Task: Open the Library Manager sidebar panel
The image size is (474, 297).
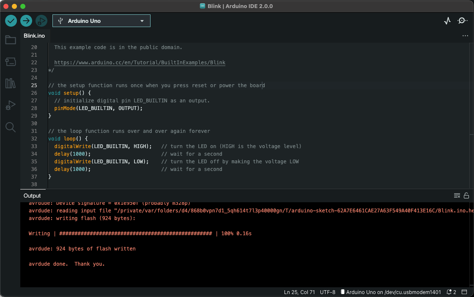Action: pos(11,83)
